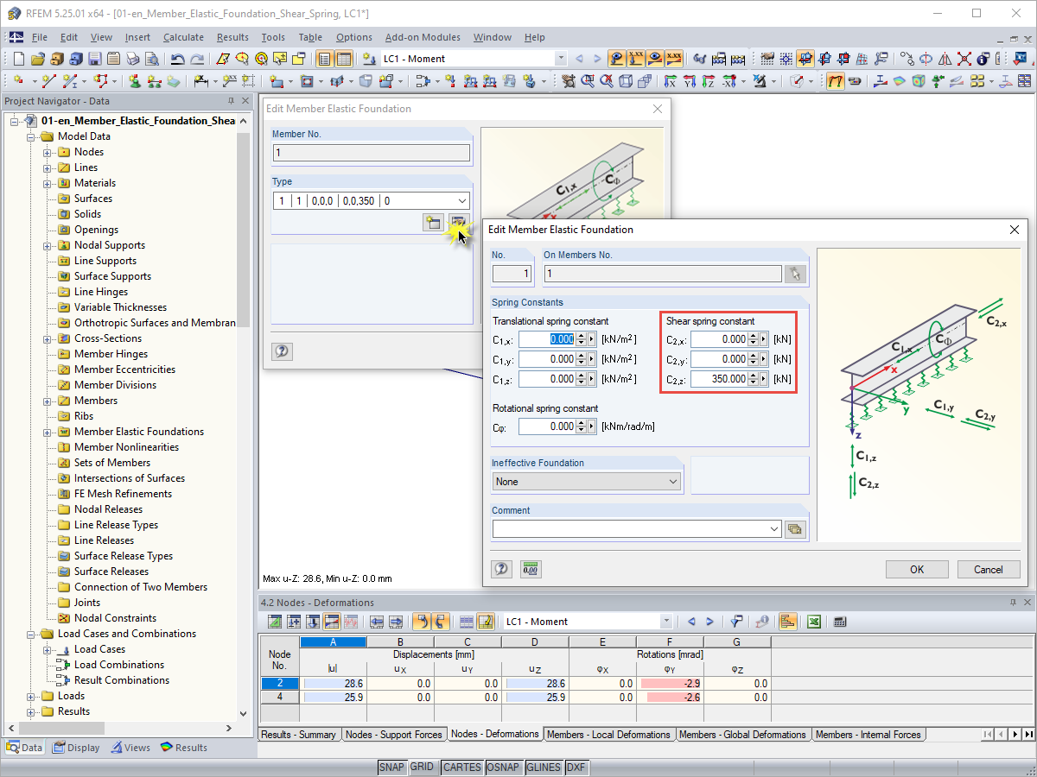
Task: Click the Save floppy disk icon
Action: (94, 59)
